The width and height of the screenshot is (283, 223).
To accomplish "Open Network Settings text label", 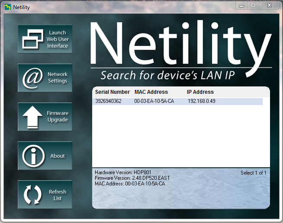I will (x=58, y=77).
